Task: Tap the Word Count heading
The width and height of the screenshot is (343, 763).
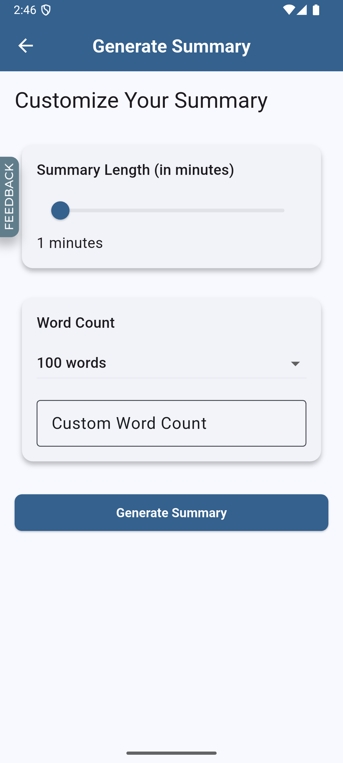Action: coord(76,323)
